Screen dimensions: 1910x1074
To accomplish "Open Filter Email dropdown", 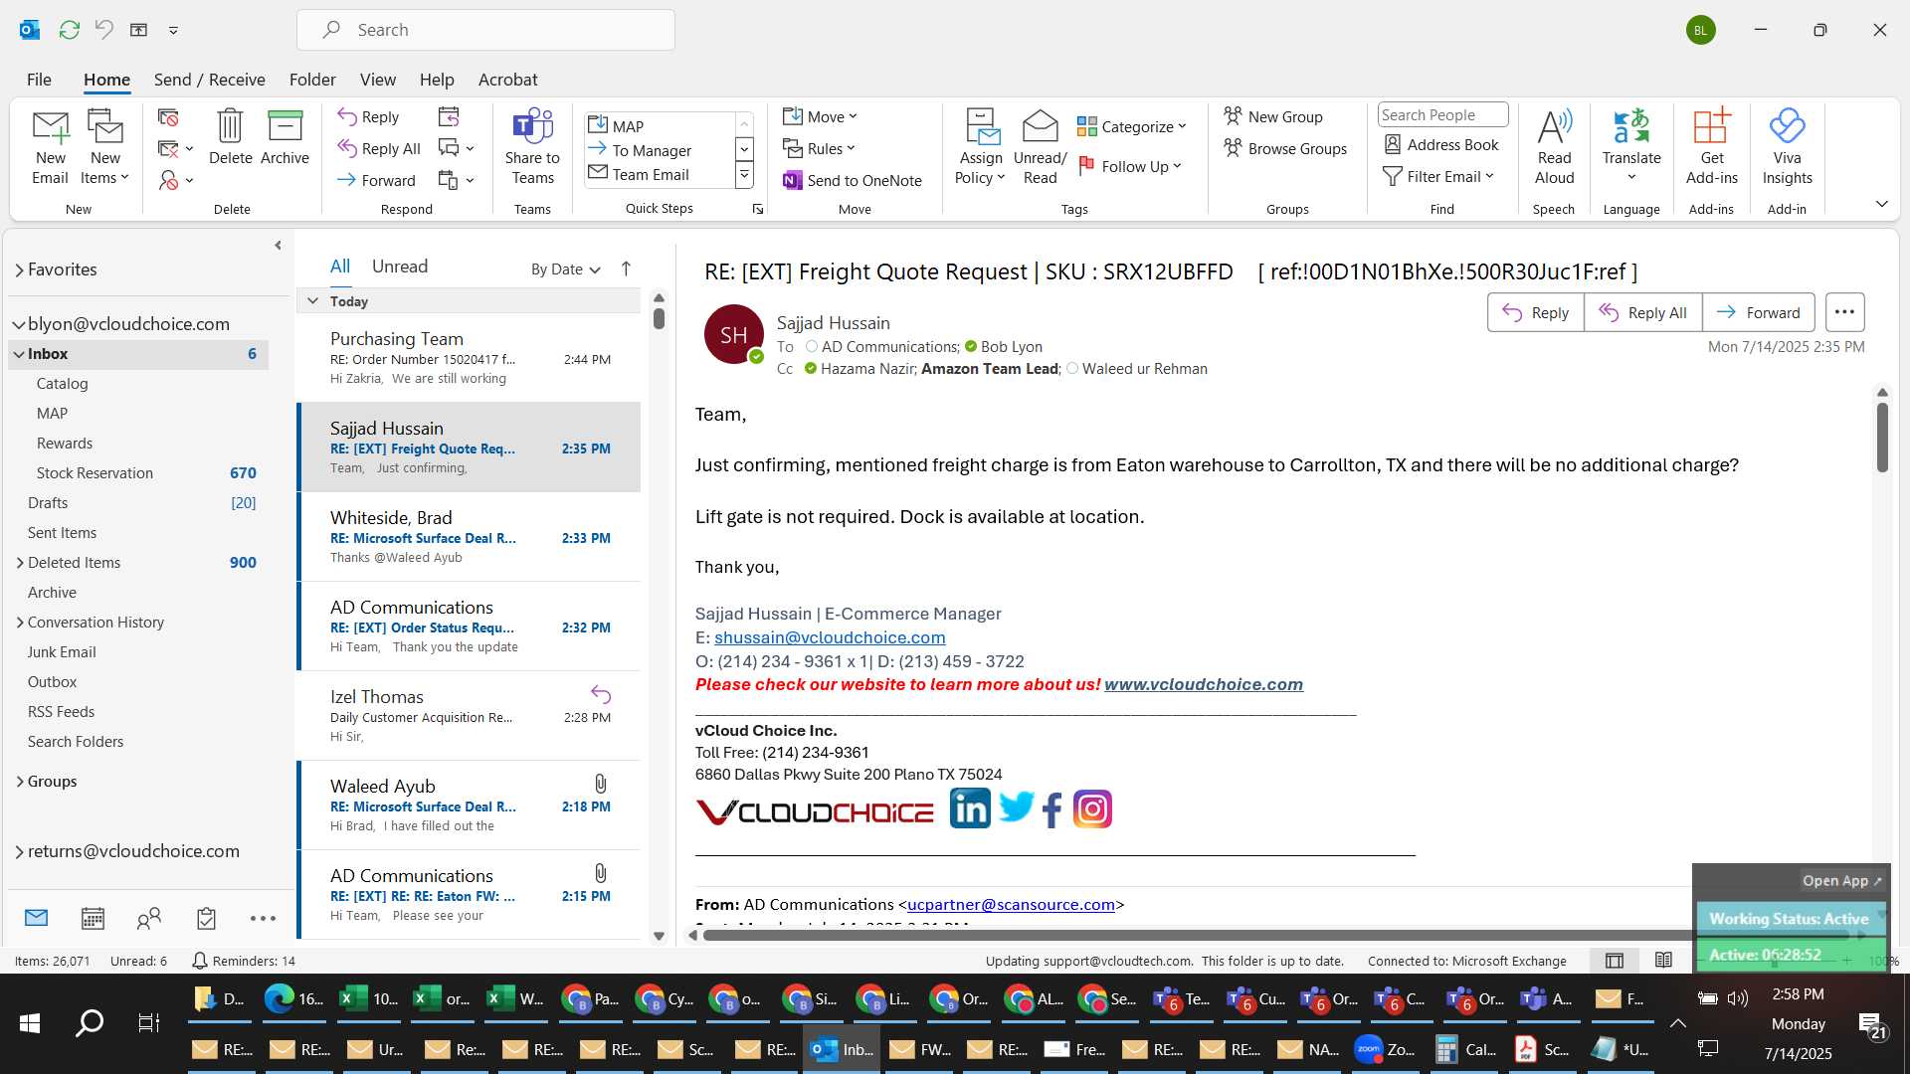I will (1438, 176).
